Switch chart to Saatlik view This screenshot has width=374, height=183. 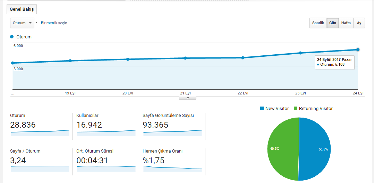(318, 23)
